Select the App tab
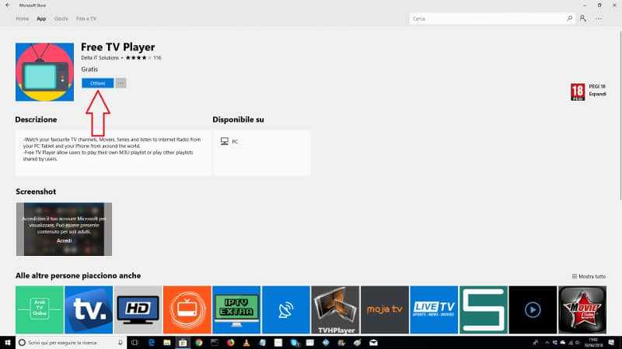The image size is (622, 349). [x=41, y=19]
